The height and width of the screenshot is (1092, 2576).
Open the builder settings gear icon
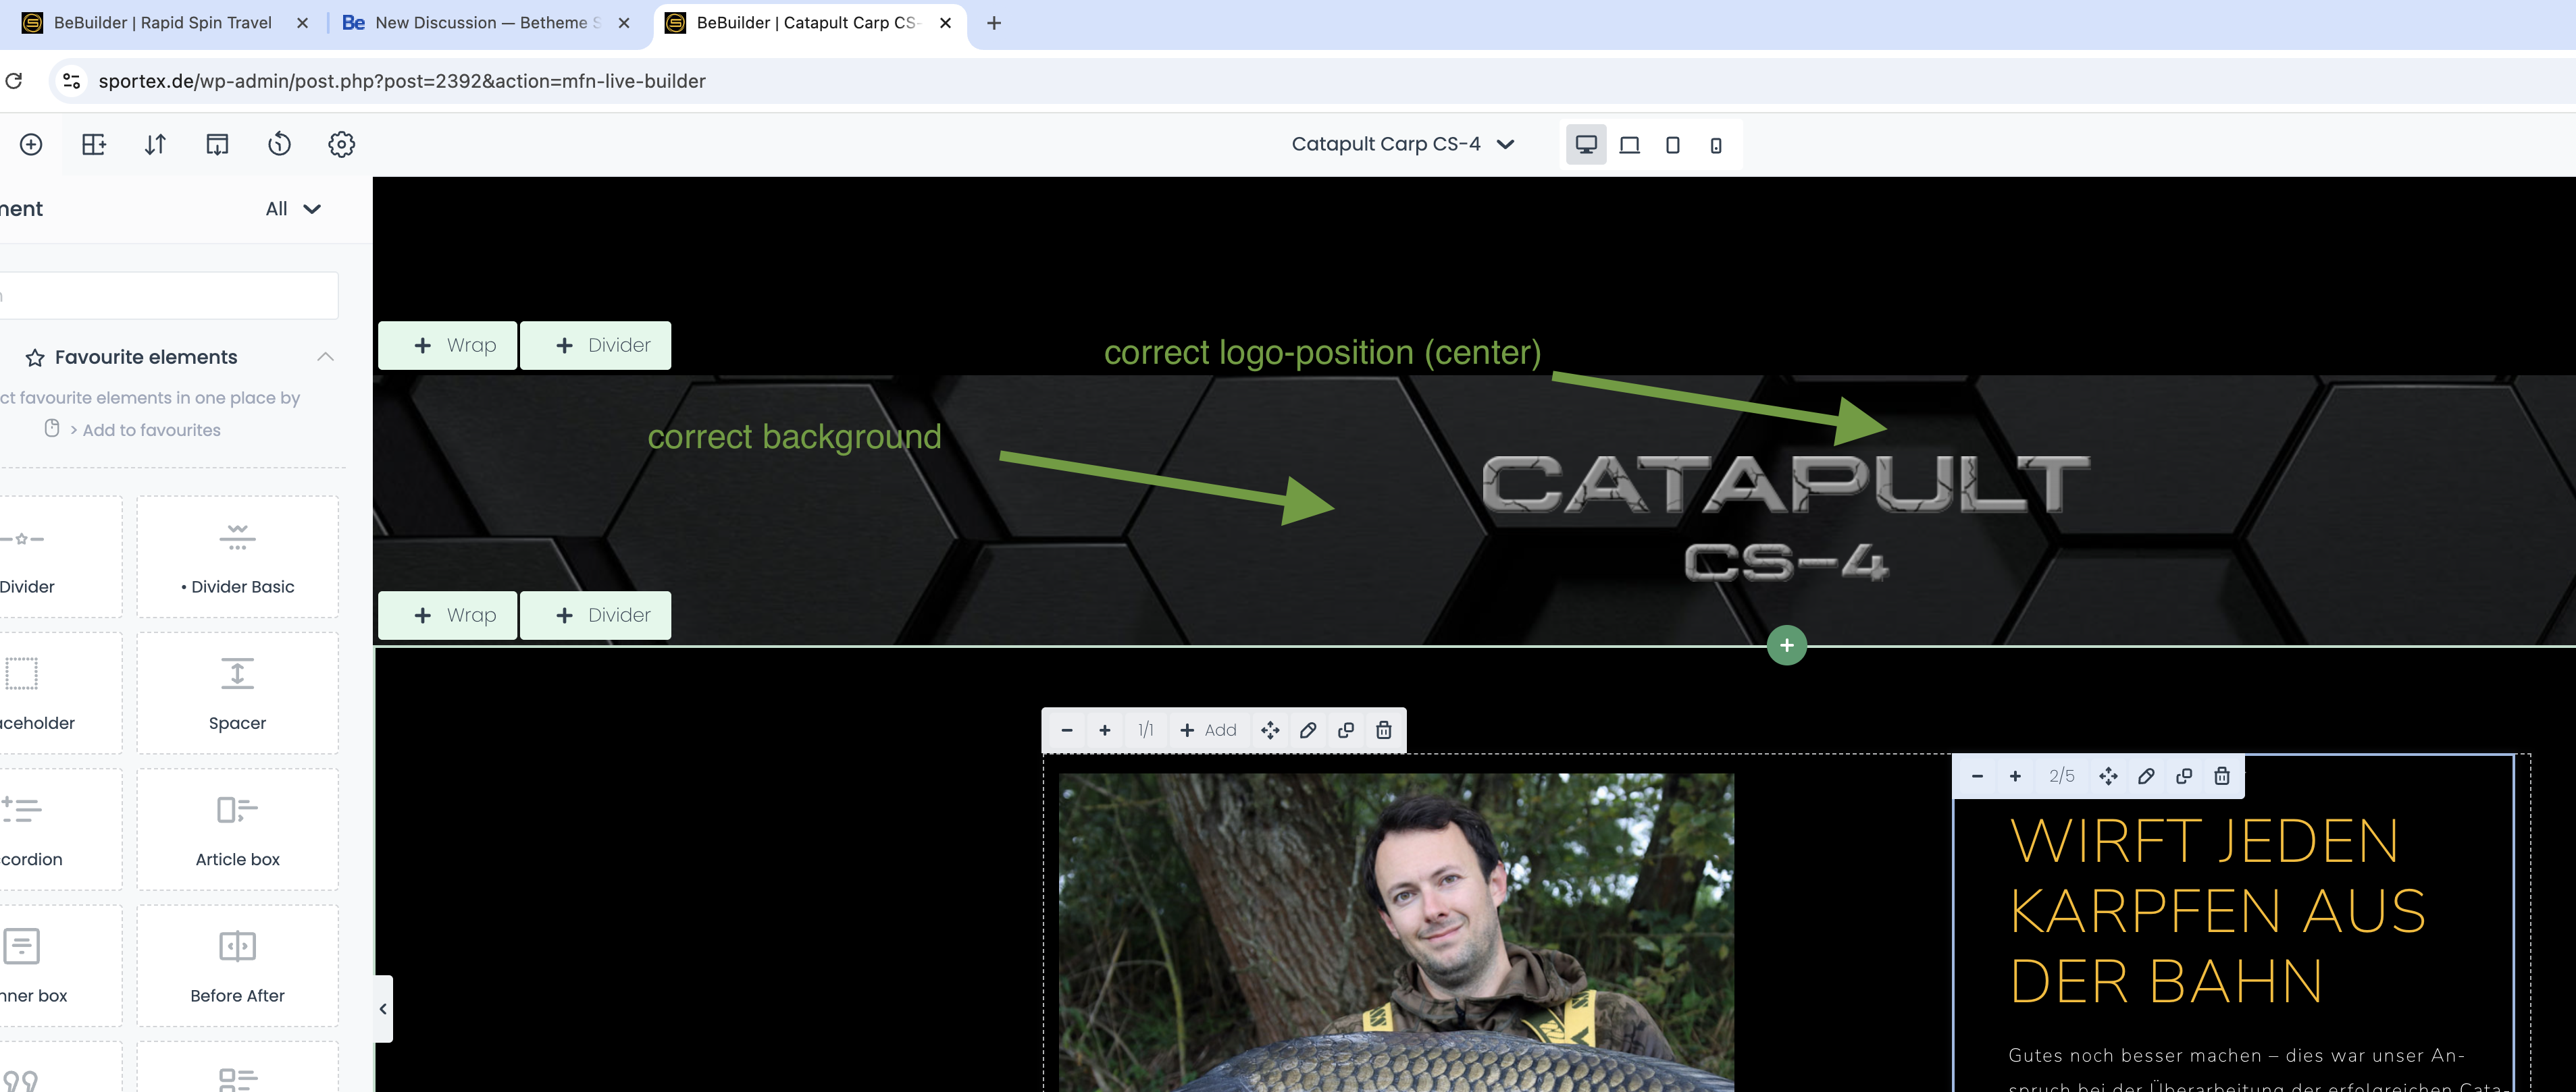click(341, 144)
